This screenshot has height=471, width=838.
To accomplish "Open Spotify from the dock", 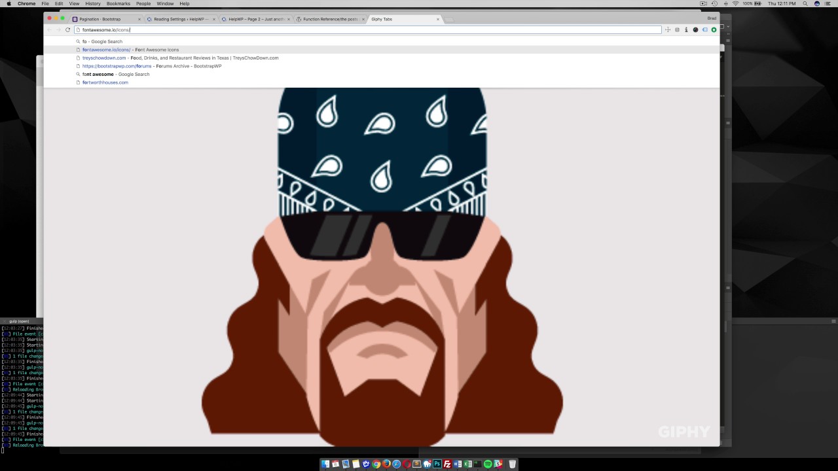I will pos(488,464).
